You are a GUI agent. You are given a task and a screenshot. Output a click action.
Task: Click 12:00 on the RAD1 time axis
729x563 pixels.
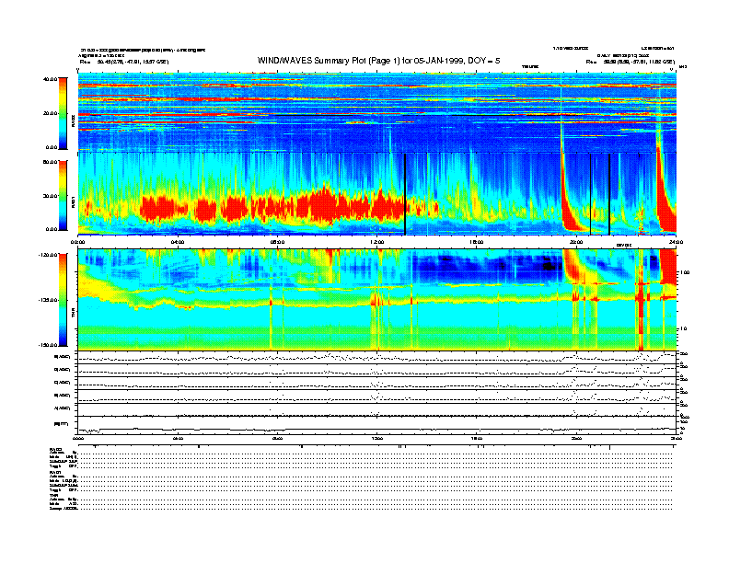[x=377, y=242]
